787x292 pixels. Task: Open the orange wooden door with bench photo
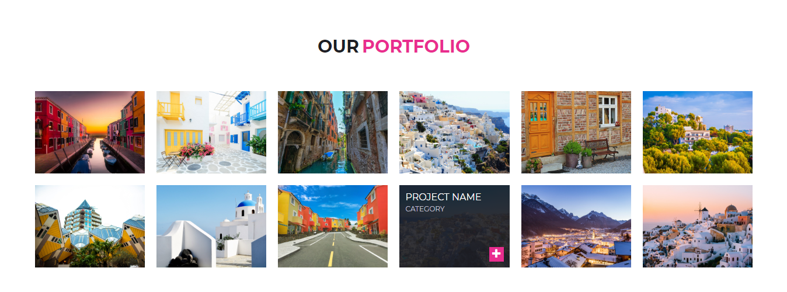pyautogui.click(x=576, y=133)
